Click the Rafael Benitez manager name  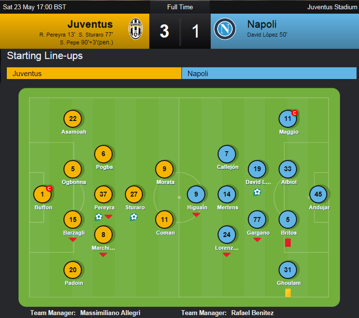252,313
